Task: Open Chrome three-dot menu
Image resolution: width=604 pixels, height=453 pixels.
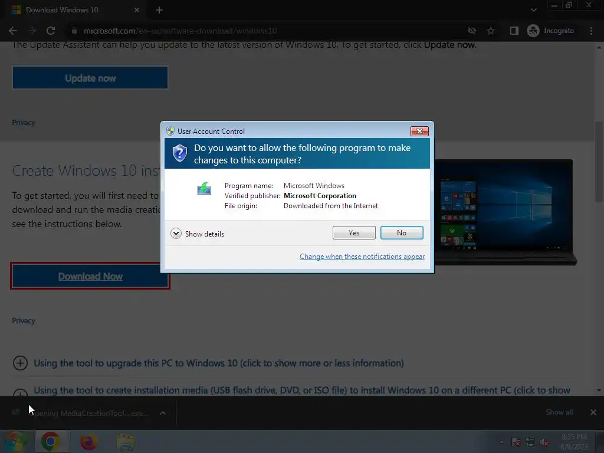Action: point(591,31)
